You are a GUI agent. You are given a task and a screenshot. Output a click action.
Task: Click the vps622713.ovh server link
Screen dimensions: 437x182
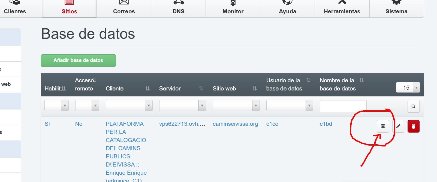pyautogui.click(x=182, y=124)
